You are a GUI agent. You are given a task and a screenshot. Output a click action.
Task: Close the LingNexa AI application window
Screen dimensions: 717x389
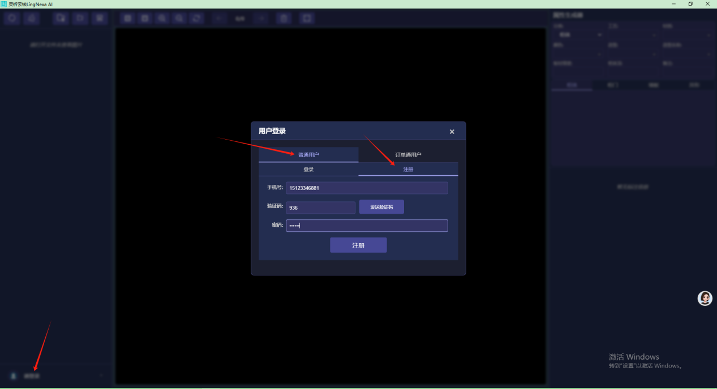tap(709, 4)
